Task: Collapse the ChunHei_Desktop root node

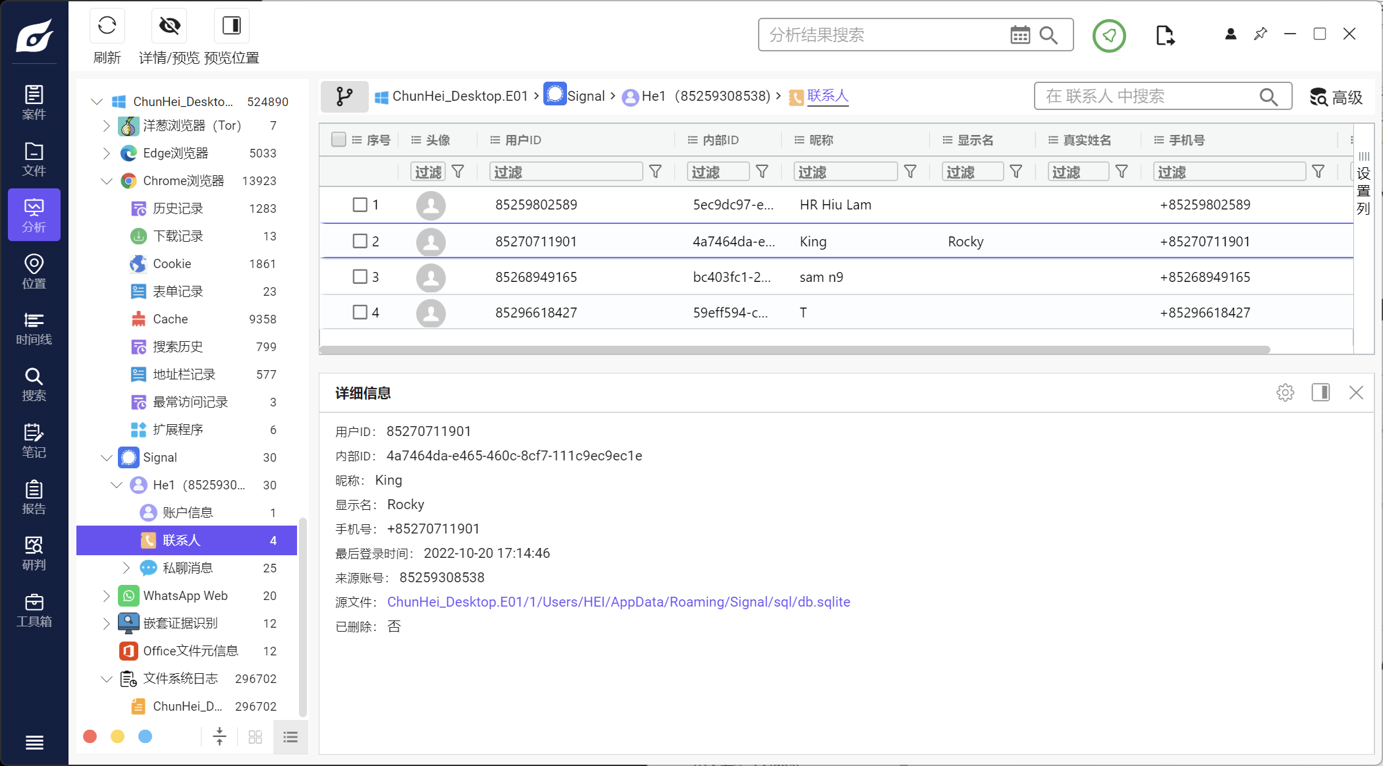Action: [97, 101]
